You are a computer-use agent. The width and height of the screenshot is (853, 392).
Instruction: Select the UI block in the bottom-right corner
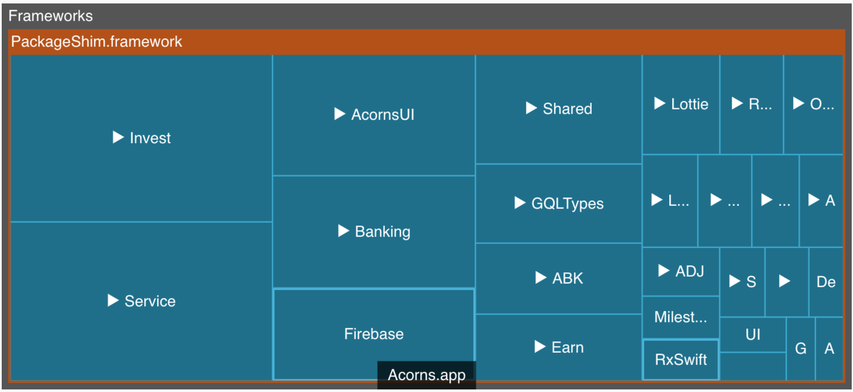754,335
